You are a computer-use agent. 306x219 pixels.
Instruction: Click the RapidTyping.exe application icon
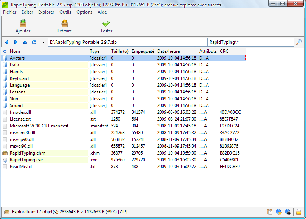(x=5, y=160)
